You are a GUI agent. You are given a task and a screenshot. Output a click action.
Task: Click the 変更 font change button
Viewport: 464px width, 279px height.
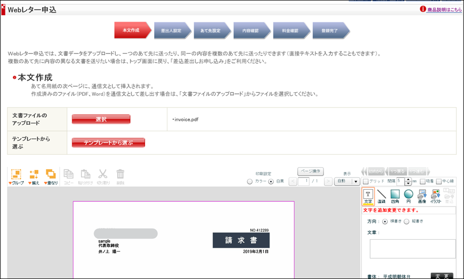tap(442, 276)
